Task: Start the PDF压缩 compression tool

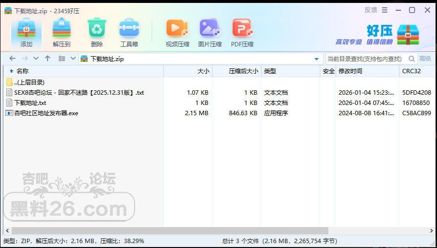Action: 242,32
